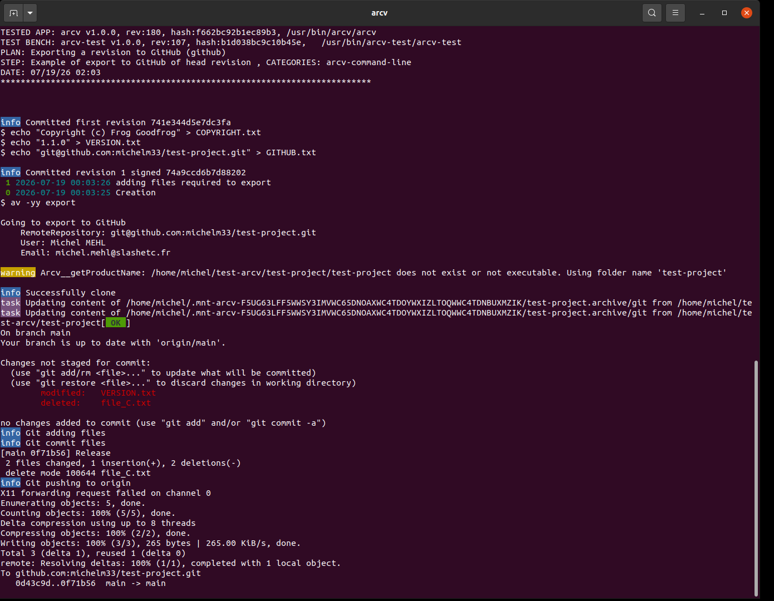Screen dimensions: 774x601
Task: Expand the new tab dropdown arrow
Action: tap(30, 12)
